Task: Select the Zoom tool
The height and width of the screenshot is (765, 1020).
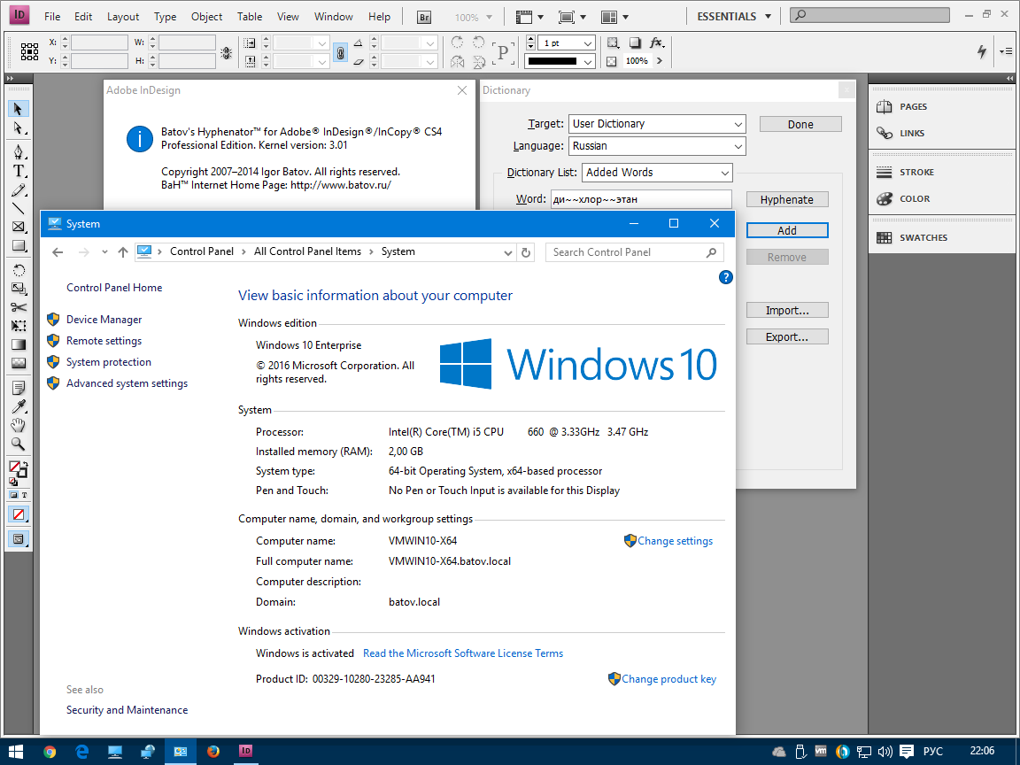Action: [19, 444]
